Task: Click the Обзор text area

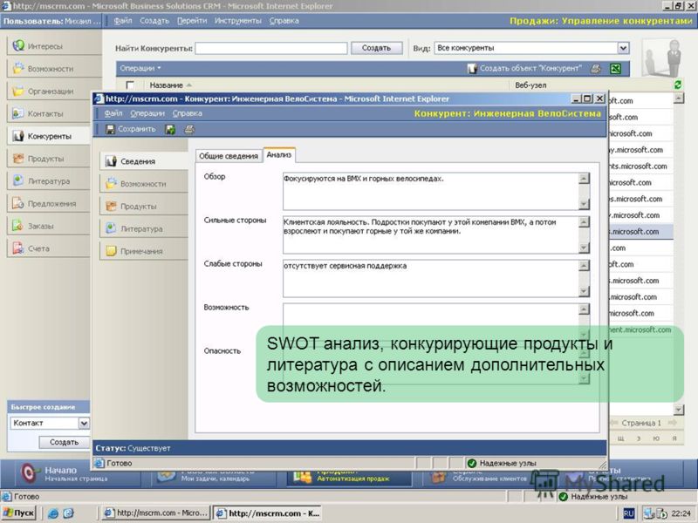Action: (430, 191)
